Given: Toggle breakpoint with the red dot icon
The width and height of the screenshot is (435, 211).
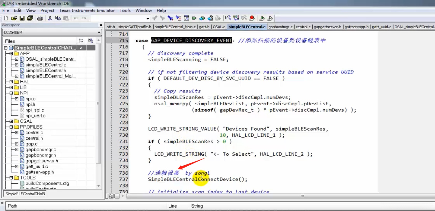Looking at the screenshot, I should click(252, 18).
